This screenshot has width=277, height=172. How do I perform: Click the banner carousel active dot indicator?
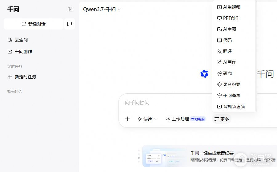pyautogui.click(x=139, y=158)
